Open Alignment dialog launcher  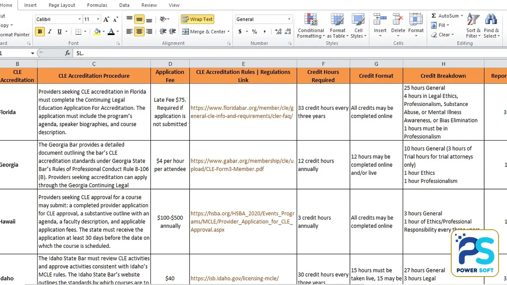(229, 43)
